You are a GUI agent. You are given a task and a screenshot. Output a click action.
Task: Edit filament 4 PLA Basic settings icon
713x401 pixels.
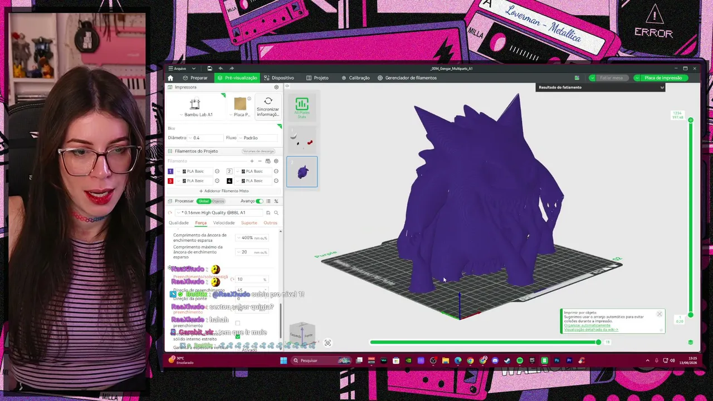tap(276, 181)
